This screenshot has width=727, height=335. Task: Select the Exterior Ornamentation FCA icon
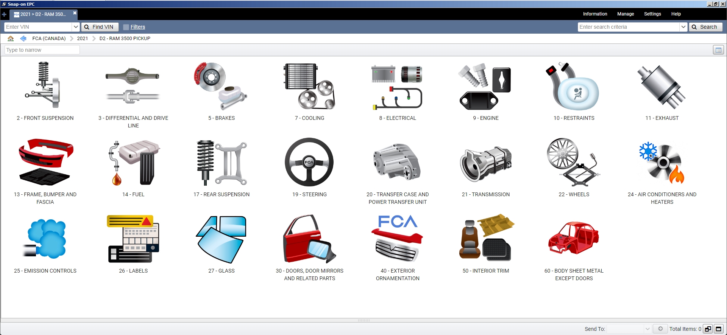[x=397, y=238]
